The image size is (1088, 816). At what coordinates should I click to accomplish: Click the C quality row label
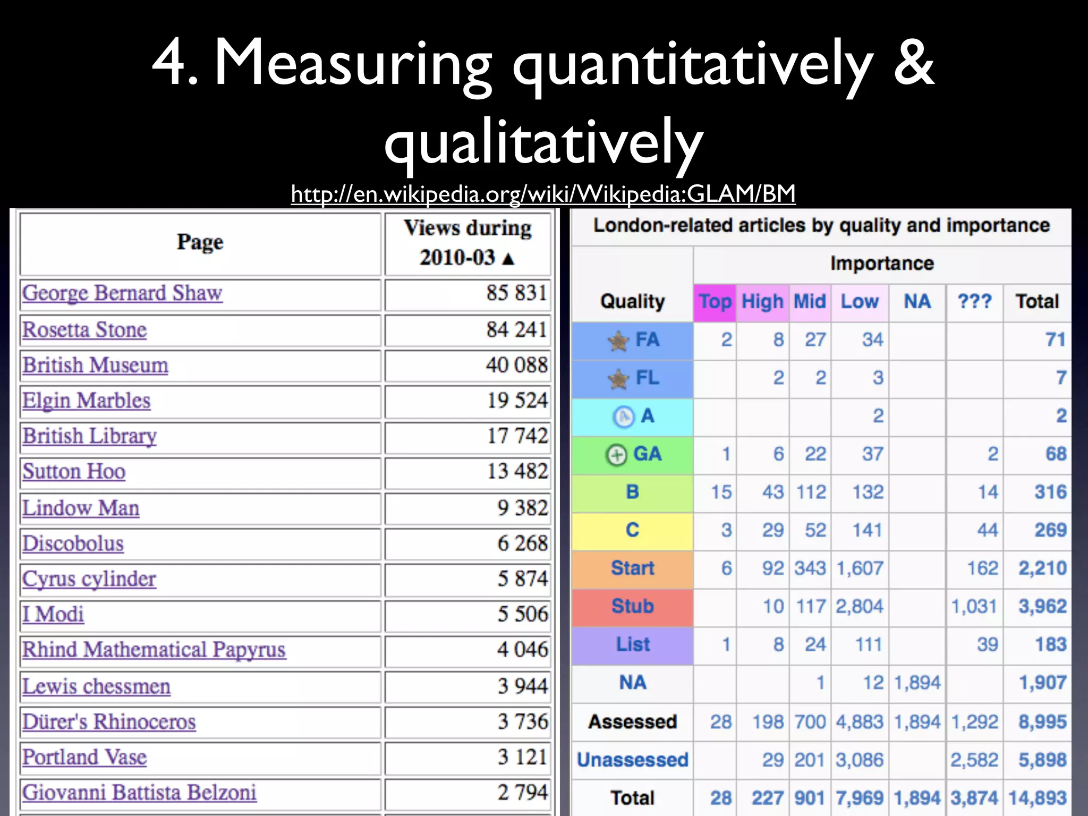[x=632, y=530]
